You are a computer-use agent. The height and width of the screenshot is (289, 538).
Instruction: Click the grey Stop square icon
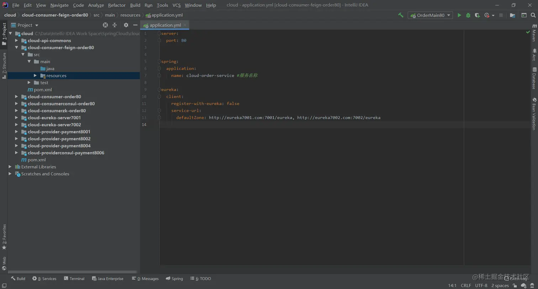[x=501, y=15]
